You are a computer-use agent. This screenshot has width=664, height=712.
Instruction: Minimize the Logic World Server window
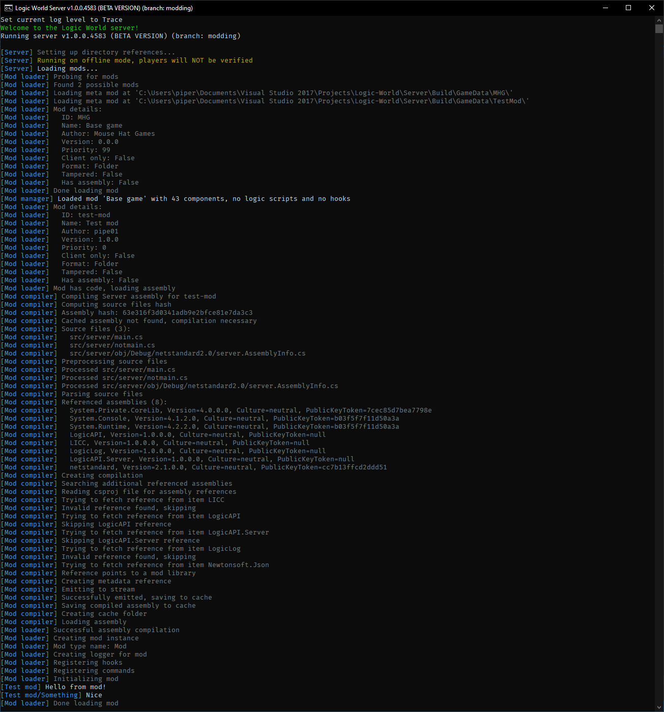(605, 8)
